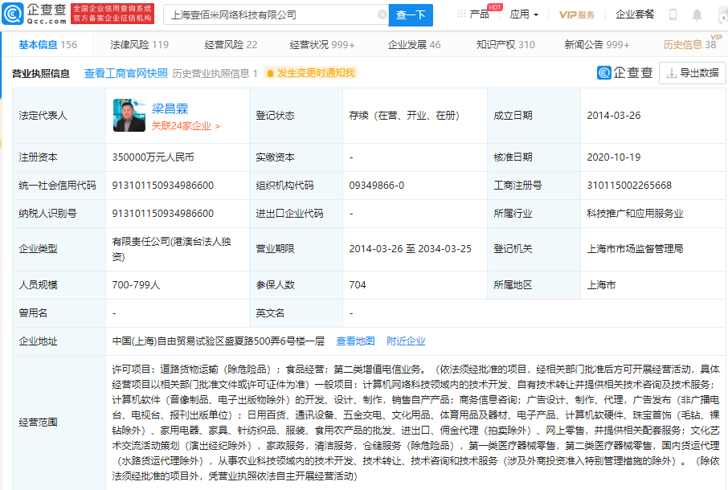Open 历史营业执照信息 1 link

tap(215, 73)
